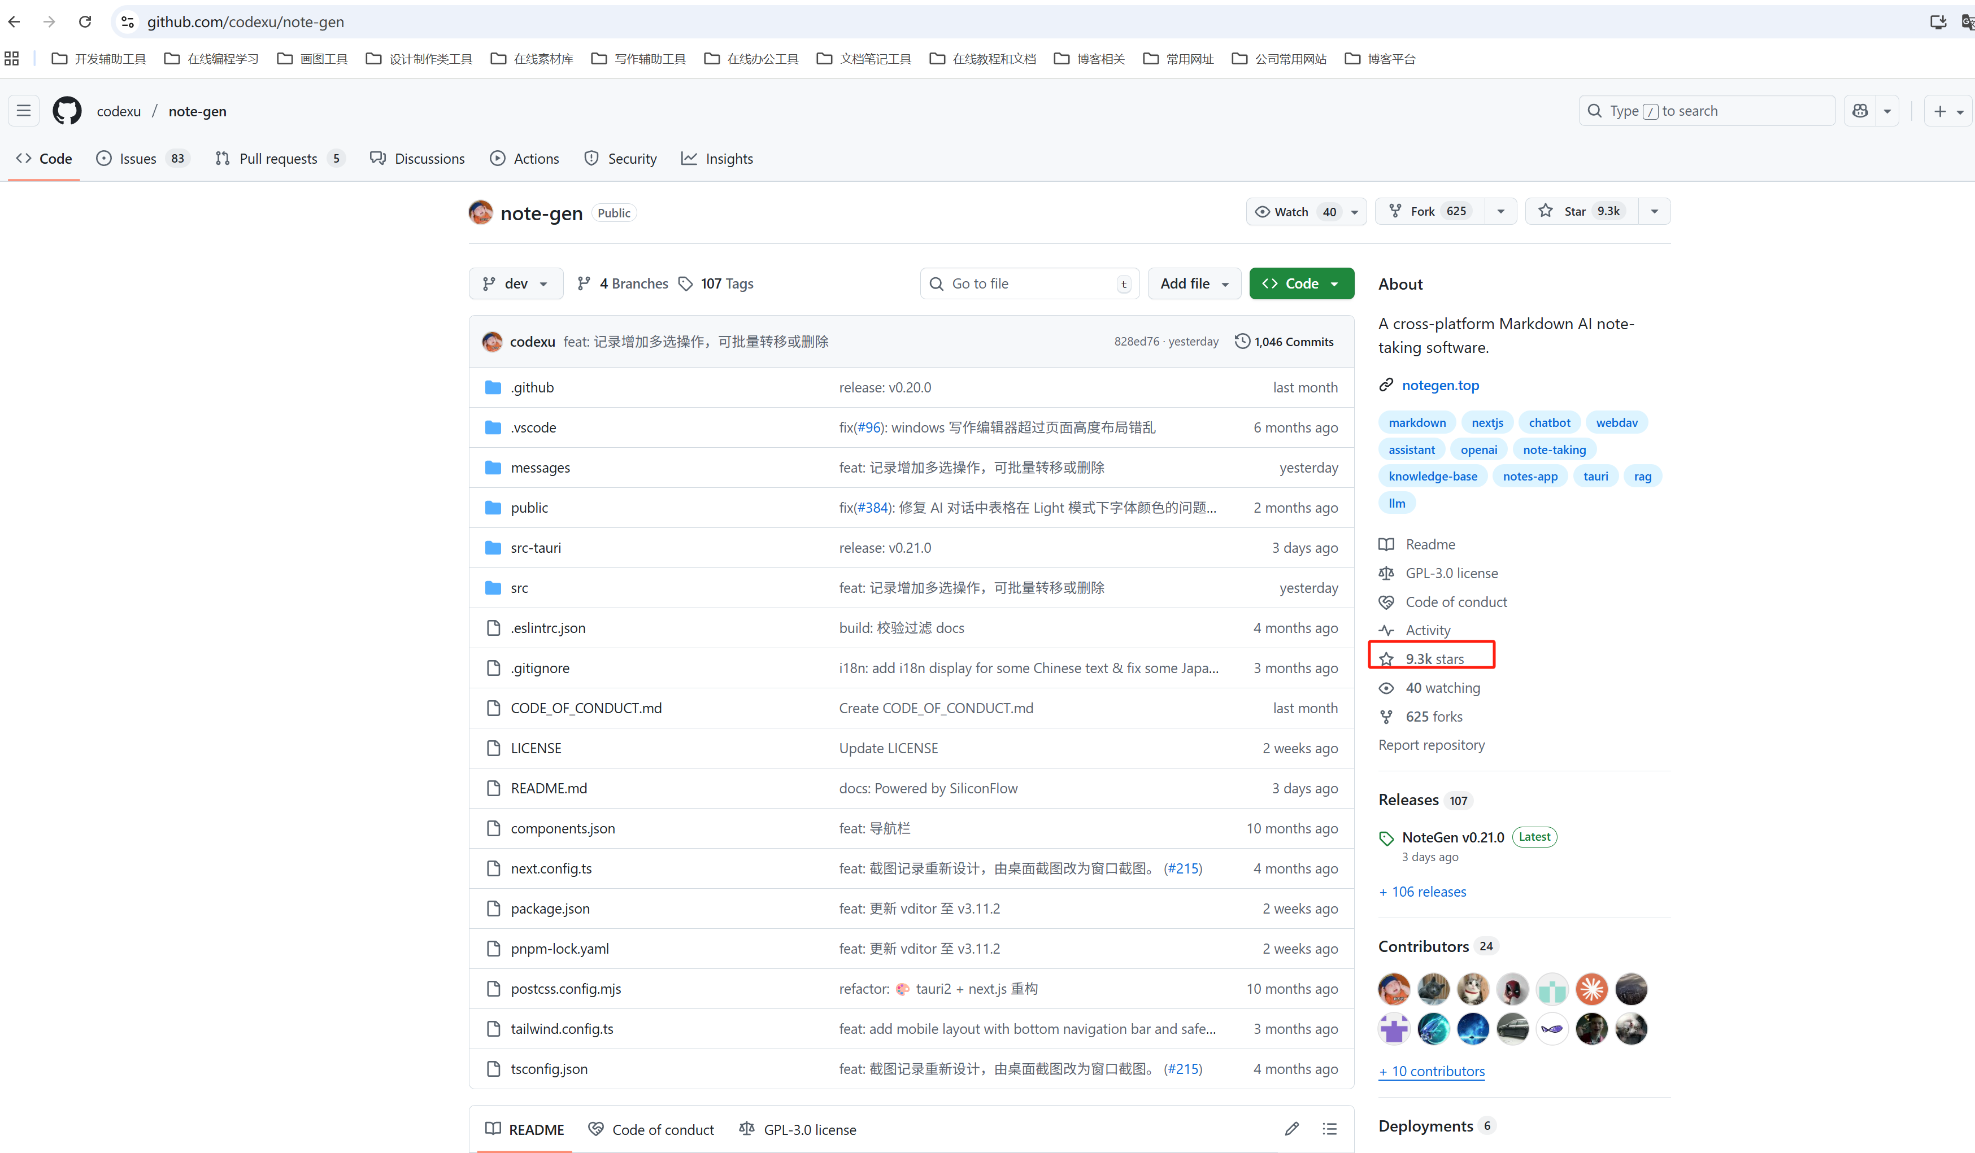Open the Pull requests tab
This screenshot has width=1975, height=1153.
pos(278,158)
